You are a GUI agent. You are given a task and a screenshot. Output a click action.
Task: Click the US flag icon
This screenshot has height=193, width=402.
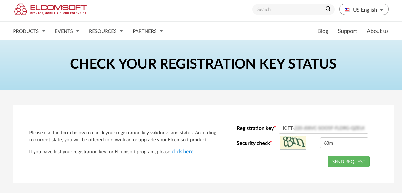point(347,10)
